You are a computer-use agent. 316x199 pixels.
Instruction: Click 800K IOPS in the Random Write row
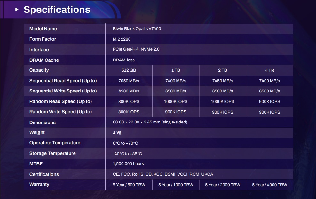129,112
